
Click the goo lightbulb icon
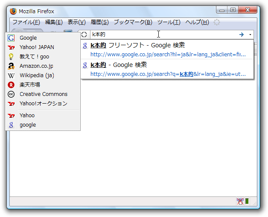point(11,57)
